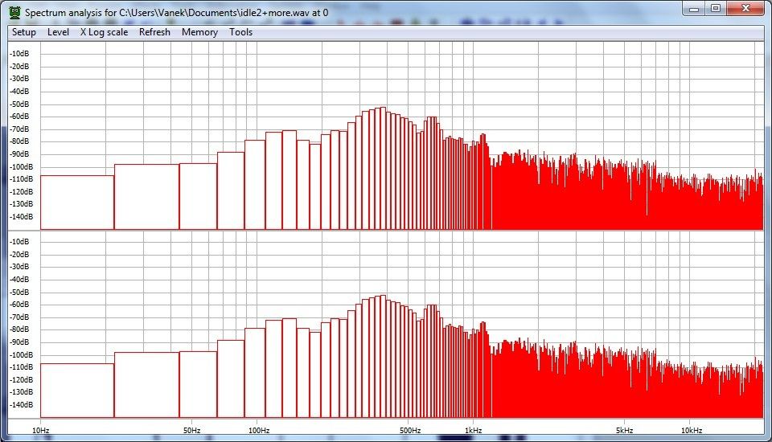
Task: Minimize the Spectrum analysis window
Action: pos(696,8)
